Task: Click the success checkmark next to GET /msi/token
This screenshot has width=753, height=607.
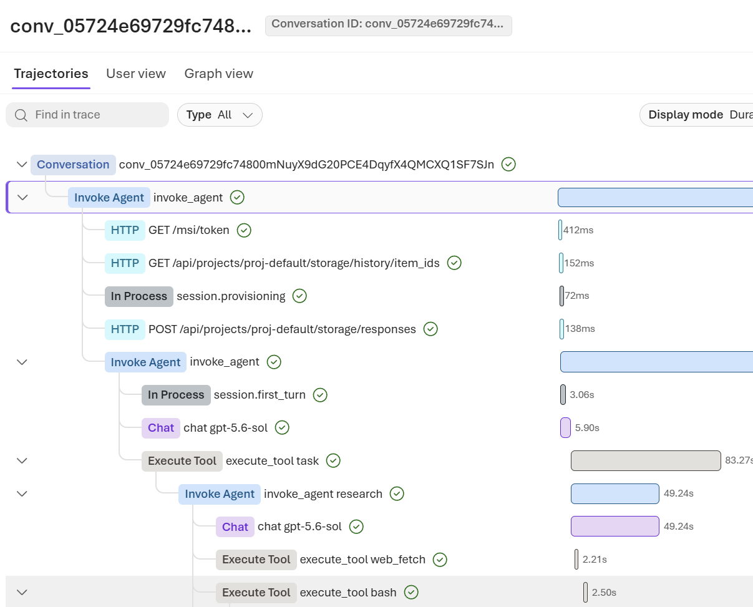Action: 245,230
